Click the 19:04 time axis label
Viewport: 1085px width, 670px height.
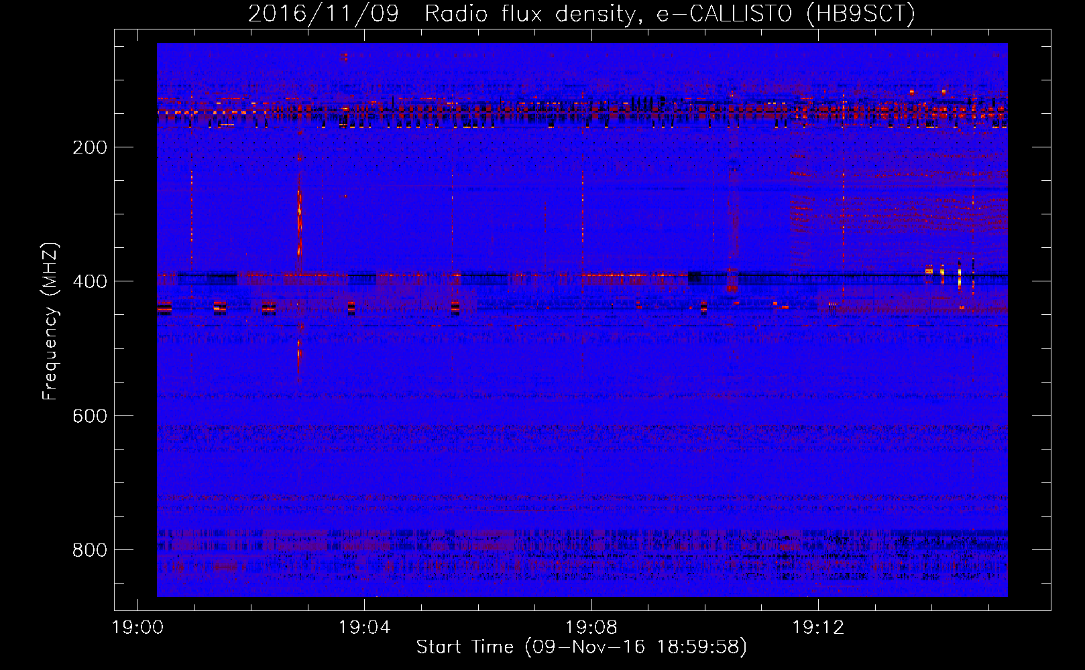point(364,628)
